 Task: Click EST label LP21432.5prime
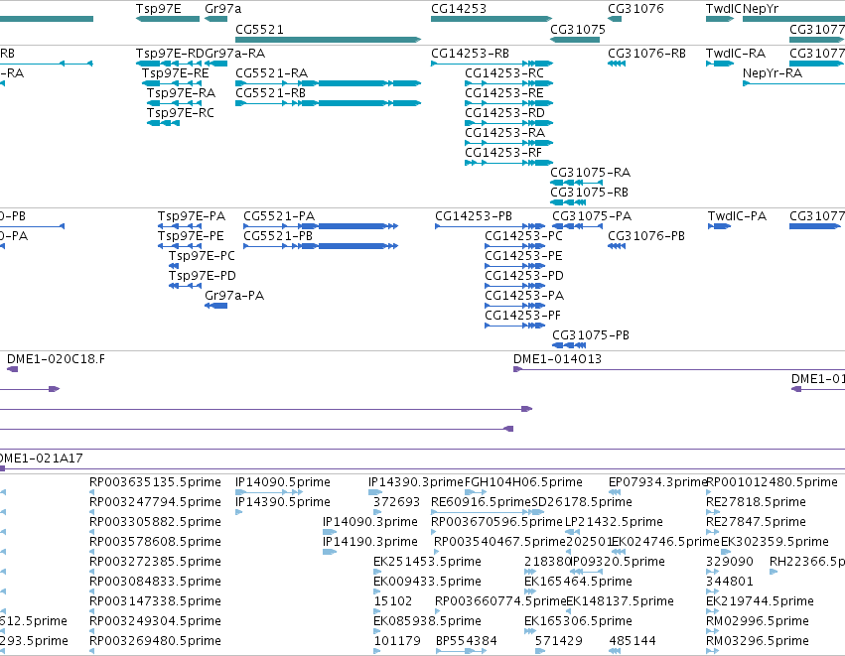(x=614, y=522)
